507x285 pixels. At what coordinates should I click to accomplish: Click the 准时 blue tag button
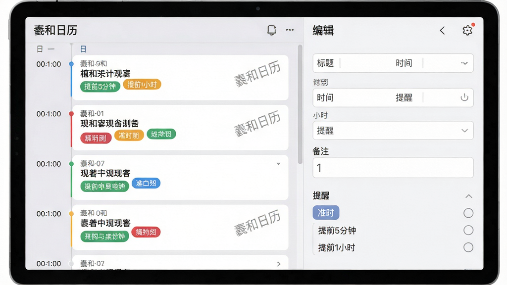326,213
